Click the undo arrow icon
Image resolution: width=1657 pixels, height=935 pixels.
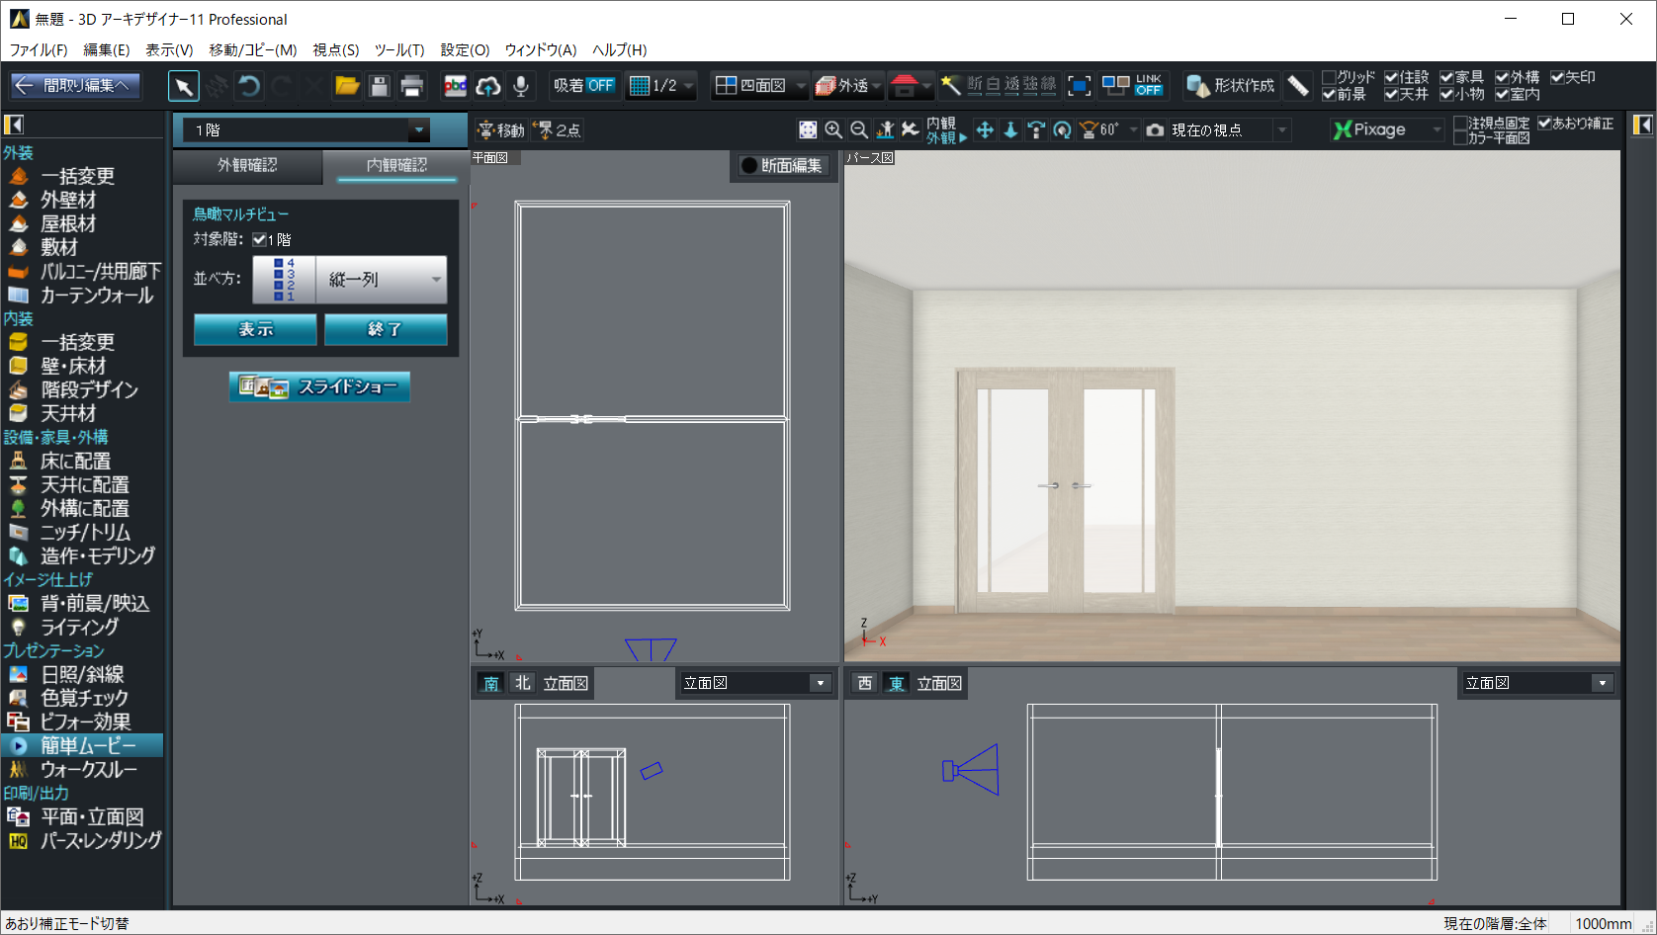point(249,87)
